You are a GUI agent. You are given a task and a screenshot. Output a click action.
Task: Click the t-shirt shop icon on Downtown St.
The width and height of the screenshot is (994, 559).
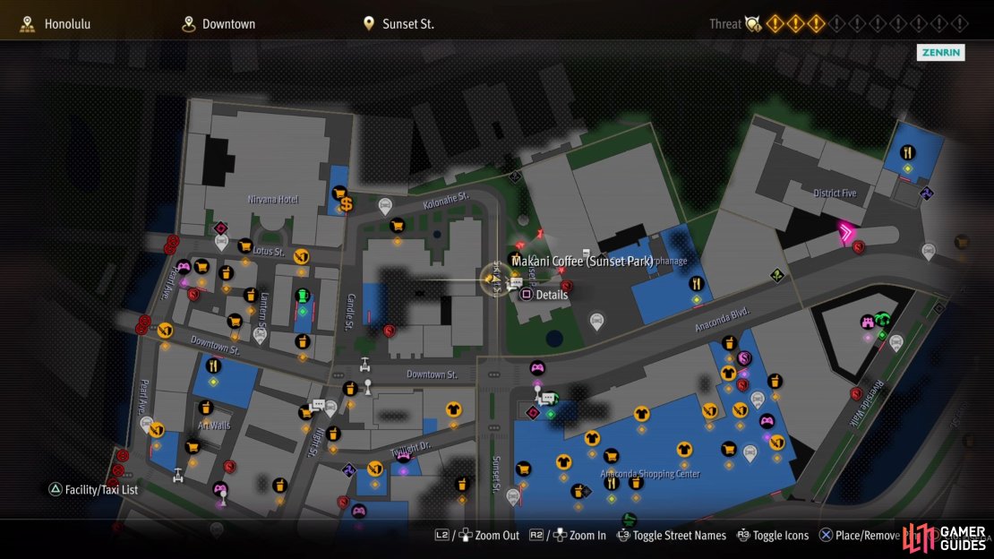453,409
